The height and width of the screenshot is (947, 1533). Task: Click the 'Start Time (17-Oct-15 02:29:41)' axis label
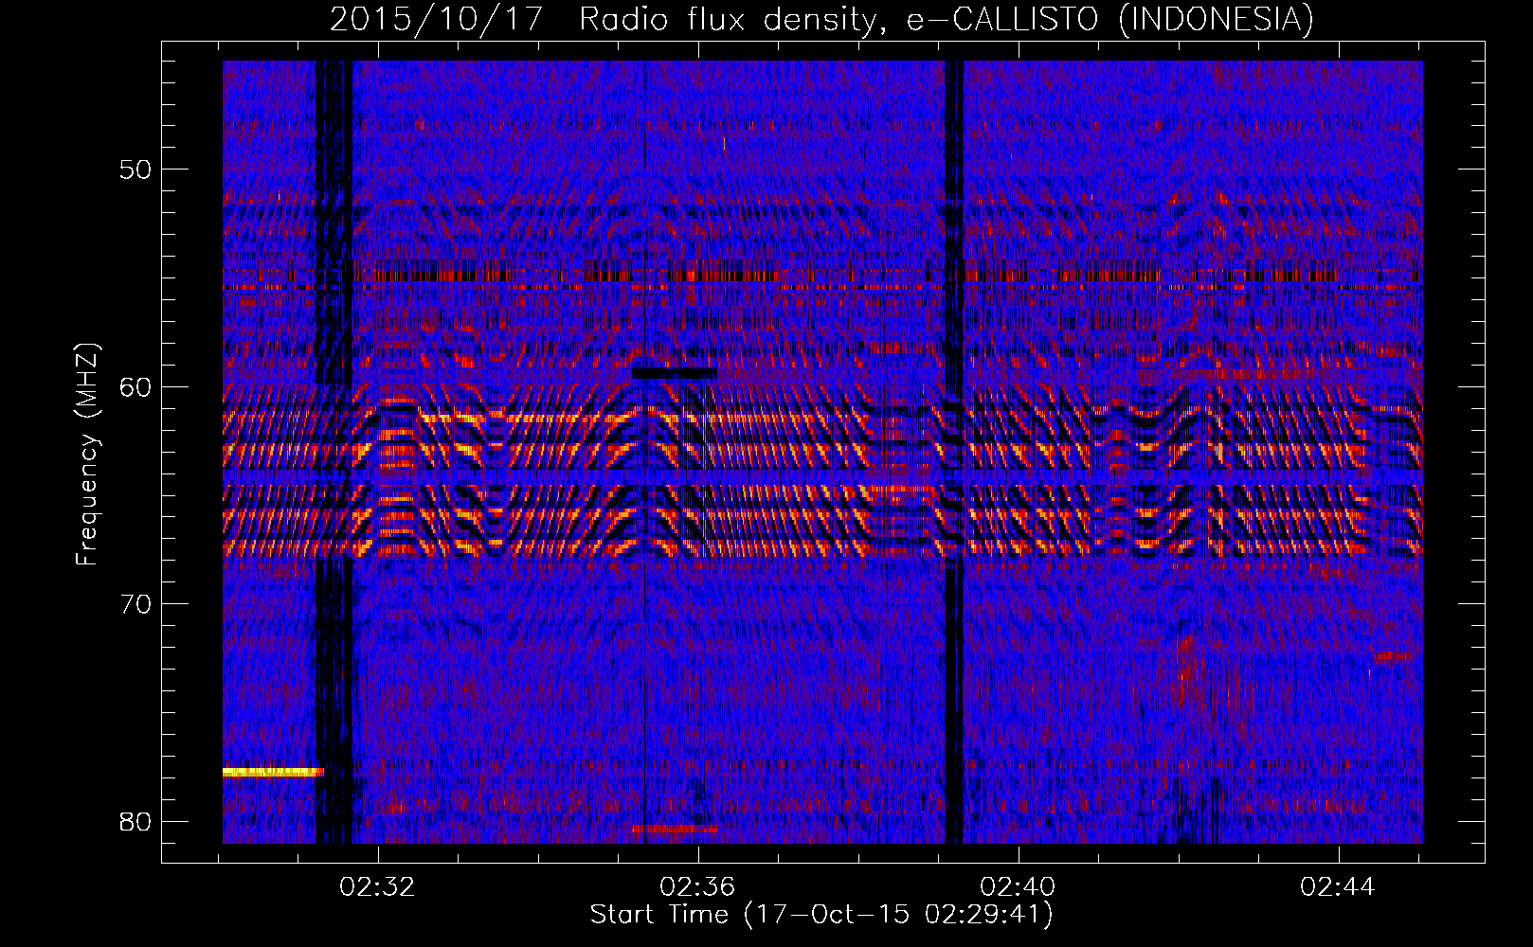tap(821, 915)
